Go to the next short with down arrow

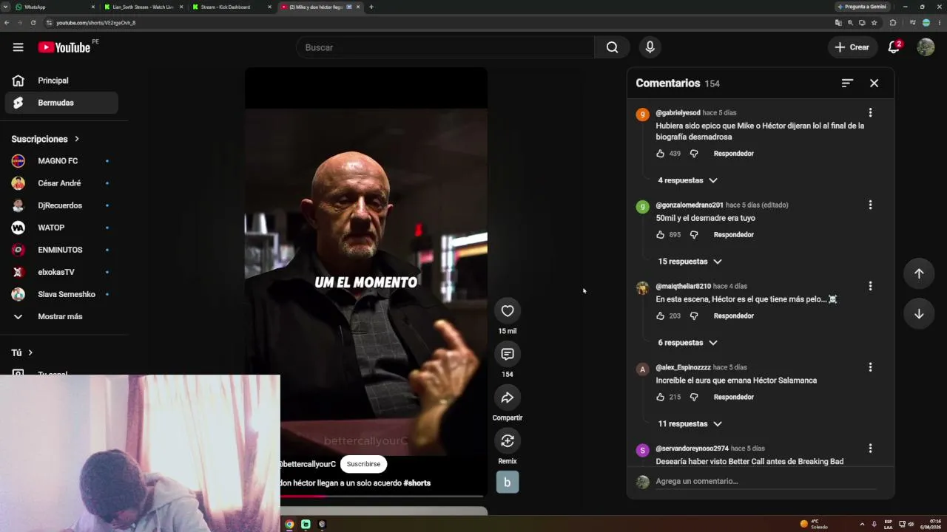click(x=919, y=314)
